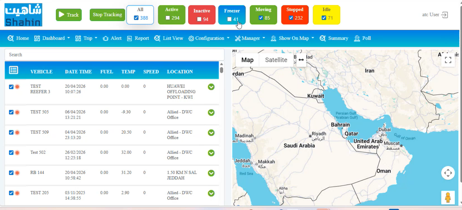Click the Street View pegman icon
Image resolution: width=462 pixels, height=210 pixels.
[448, 197]
